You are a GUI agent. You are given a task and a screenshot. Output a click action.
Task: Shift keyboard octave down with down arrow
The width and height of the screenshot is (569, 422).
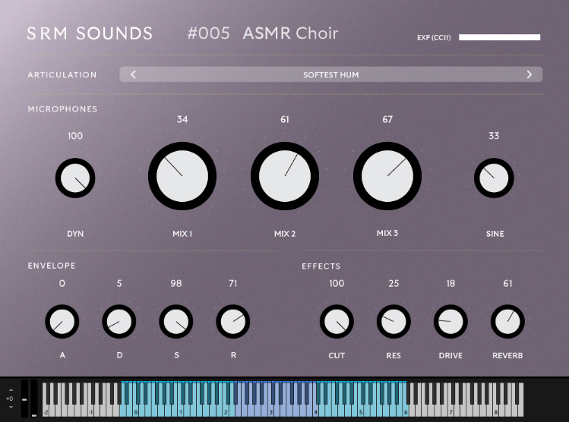point(10,407)
